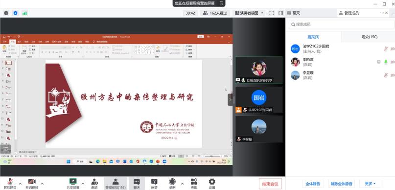Start screen sharing with 共享屏幕
The height and width of the screenshot is (190, 395).
[x=73, y=184]
